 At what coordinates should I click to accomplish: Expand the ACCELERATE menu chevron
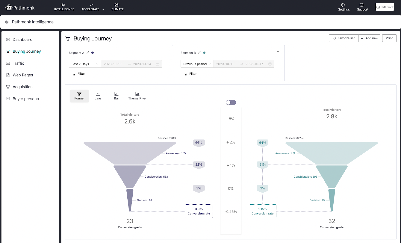[103, 9]
